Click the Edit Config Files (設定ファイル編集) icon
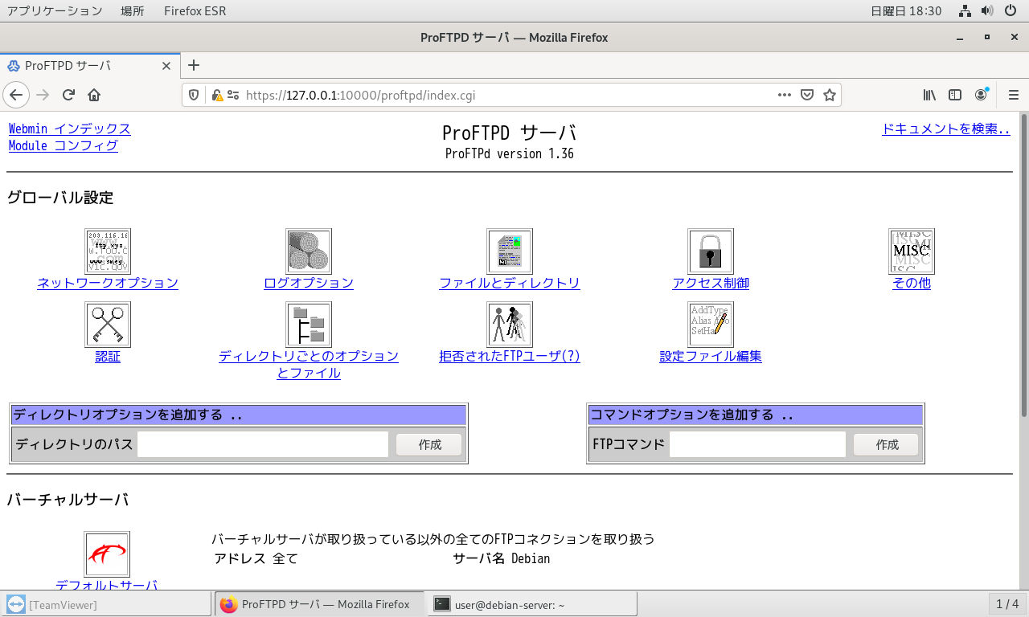The height and width of the screenshot is (617, 1029). (x=711, y=325)
